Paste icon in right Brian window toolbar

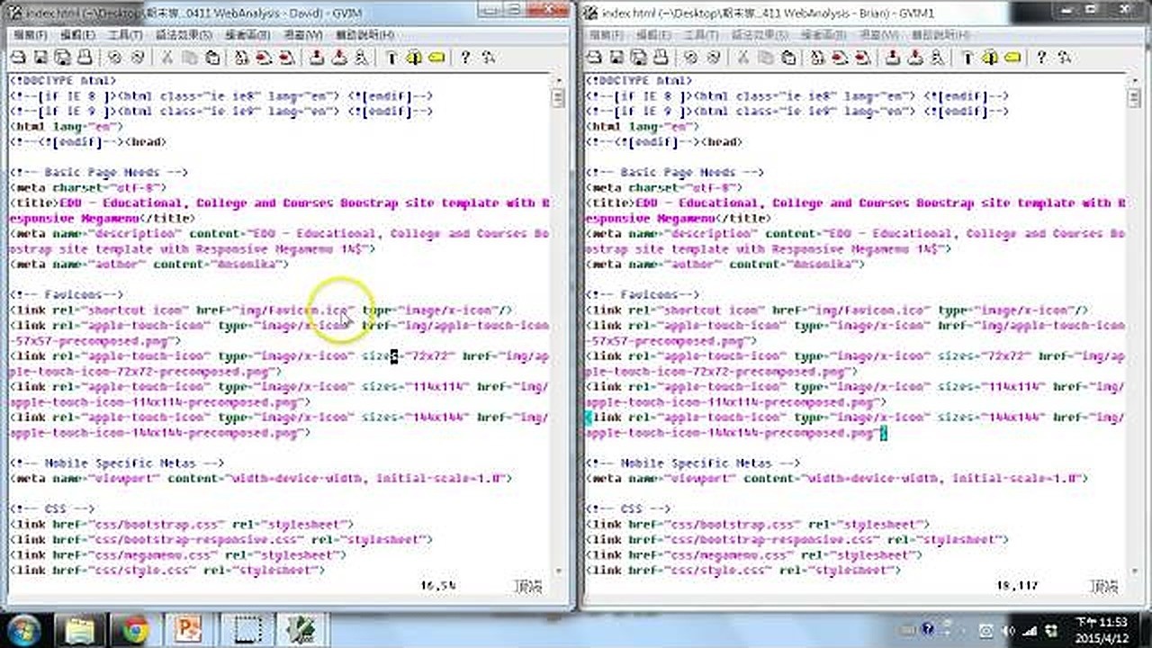click(788, 57)
